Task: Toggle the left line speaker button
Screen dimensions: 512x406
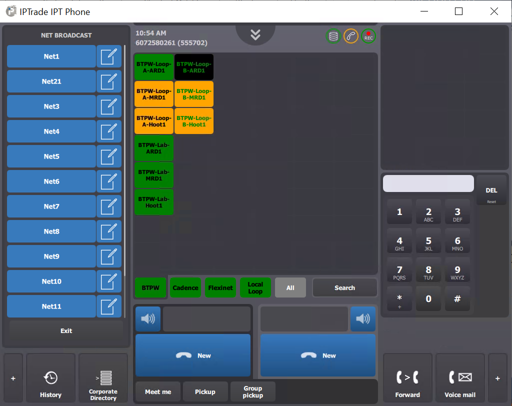Action: pyautogui.click(x=148, y=318)
